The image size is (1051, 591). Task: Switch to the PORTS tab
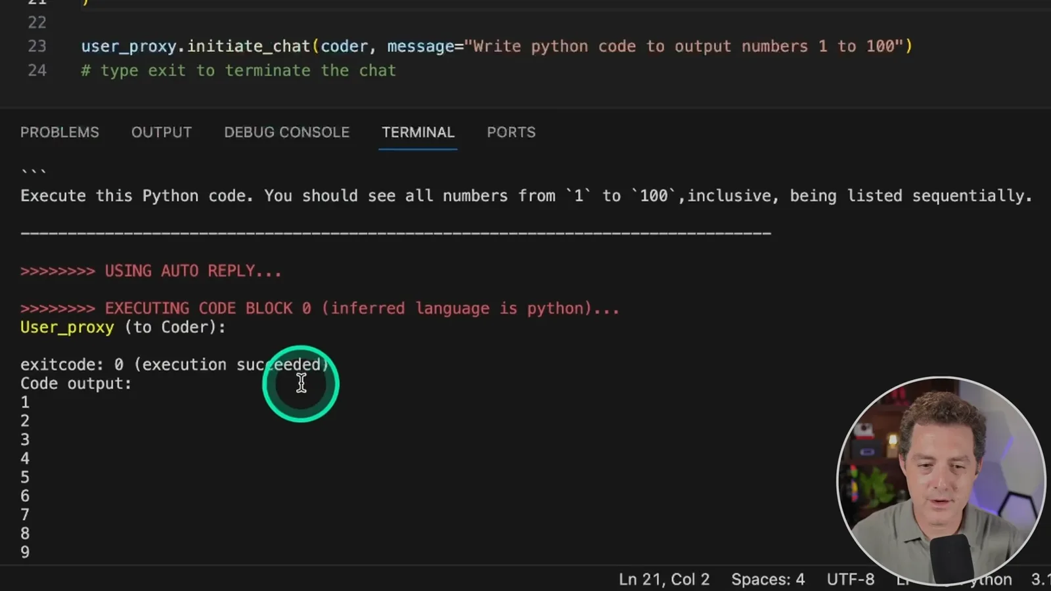pyautogui.click(x=511, y=132)
